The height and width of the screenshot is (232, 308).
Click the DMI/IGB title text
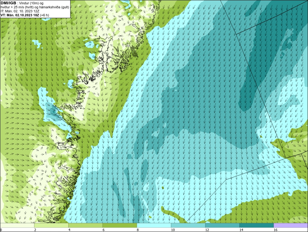pos(8,3)
